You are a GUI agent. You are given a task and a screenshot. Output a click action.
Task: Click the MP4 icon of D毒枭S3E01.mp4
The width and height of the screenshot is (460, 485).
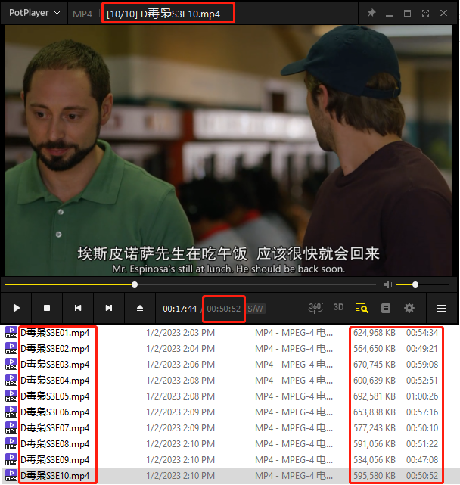pos(11,332)
